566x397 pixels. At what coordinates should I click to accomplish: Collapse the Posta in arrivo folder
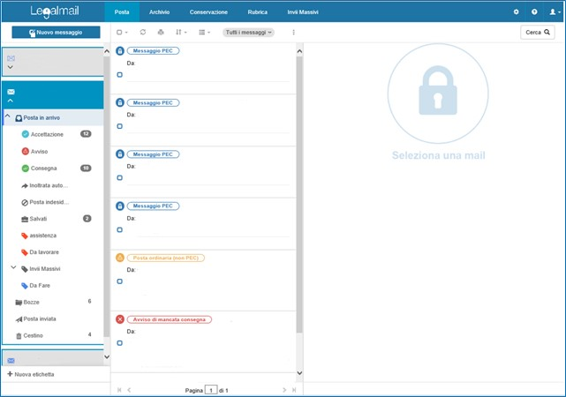pyautogui.click(x=8, y=117)
